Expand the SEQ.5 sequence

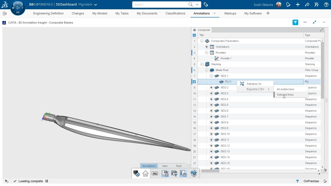(x=211, y=105)
